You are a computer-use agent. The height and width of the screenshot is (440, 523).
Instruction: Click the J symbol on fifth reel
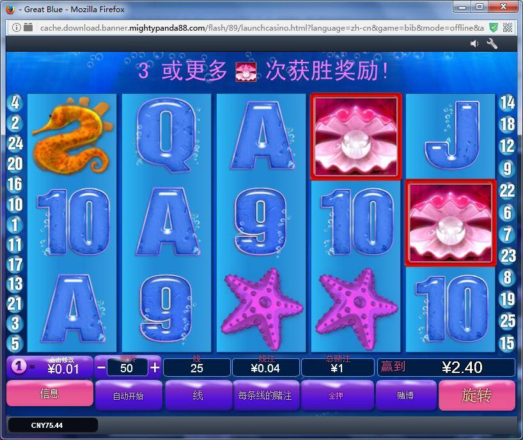click(451, 135)
